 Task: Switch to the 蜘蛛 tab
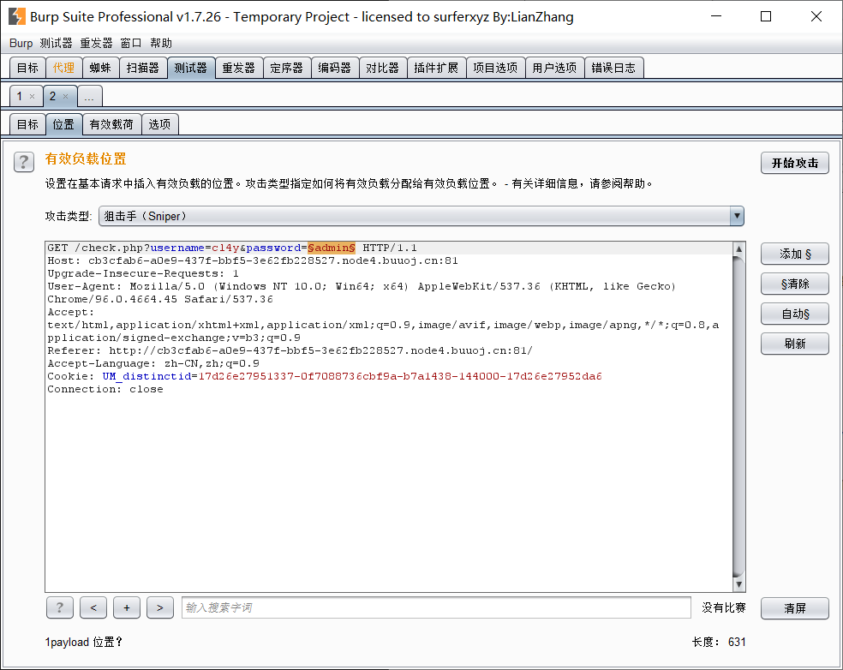coord(100,68)
